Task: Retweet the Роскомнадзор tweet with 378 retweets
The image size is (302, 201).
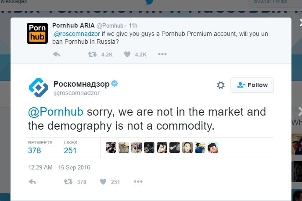Action: pos(68,182)
